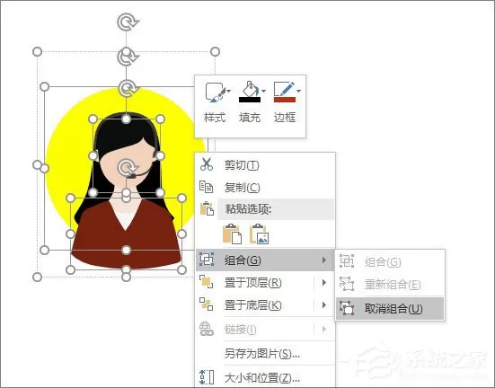This screenshot has width=495, height=388.
Task: Expand the 置于底层 submenu arrow
Action: coord(324,305)
